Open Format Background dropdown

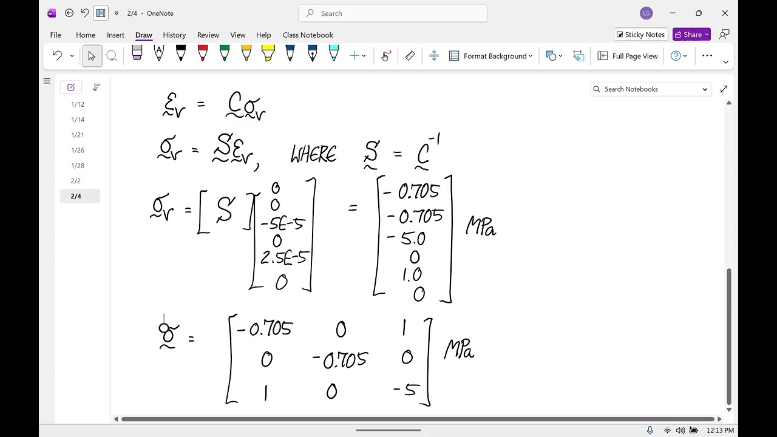[x=490, y=56]
